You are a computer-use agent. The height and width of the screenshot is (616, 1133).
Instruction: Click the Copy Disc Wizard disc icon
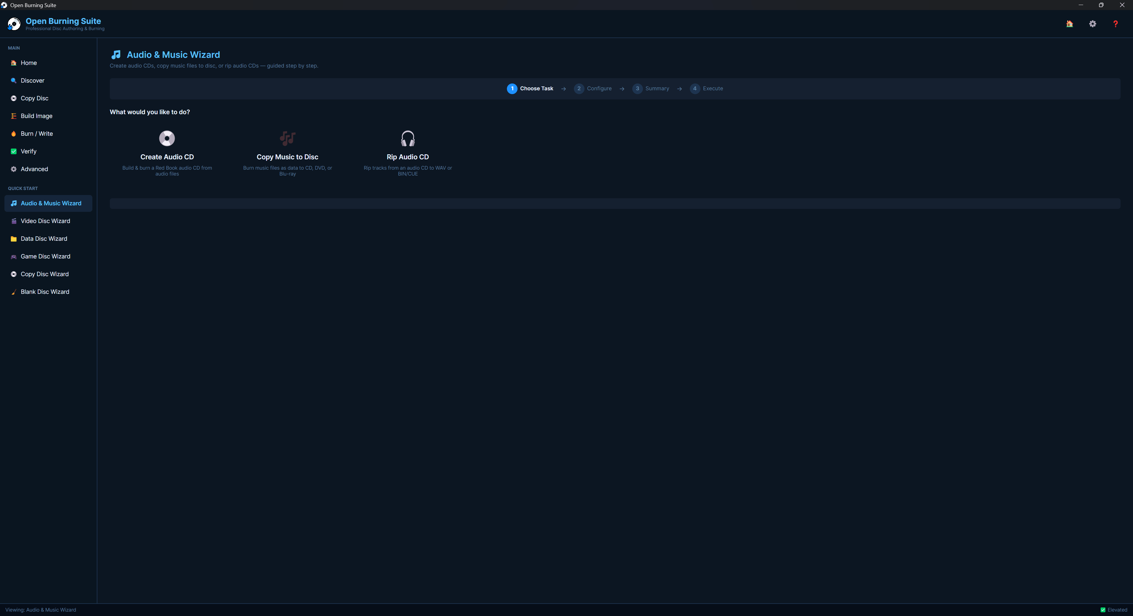point(14,274)
